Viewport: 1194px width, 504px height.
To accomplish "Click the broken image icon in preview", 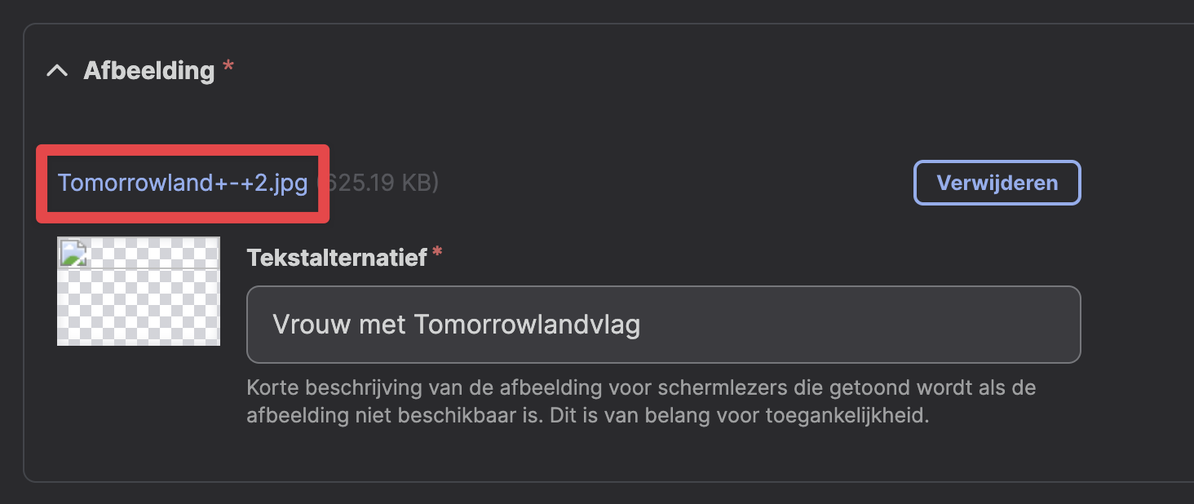I will (73, 254).
